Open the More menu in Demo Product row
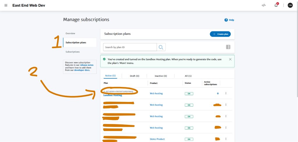 point(226,139)
